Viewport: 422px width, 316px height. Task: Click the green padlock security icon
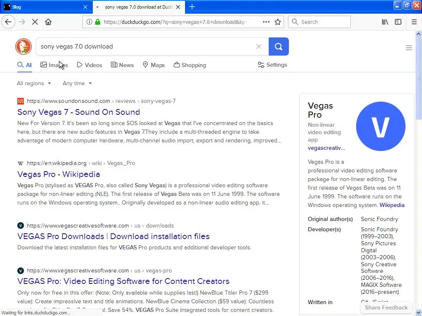(x=97, y=22)
